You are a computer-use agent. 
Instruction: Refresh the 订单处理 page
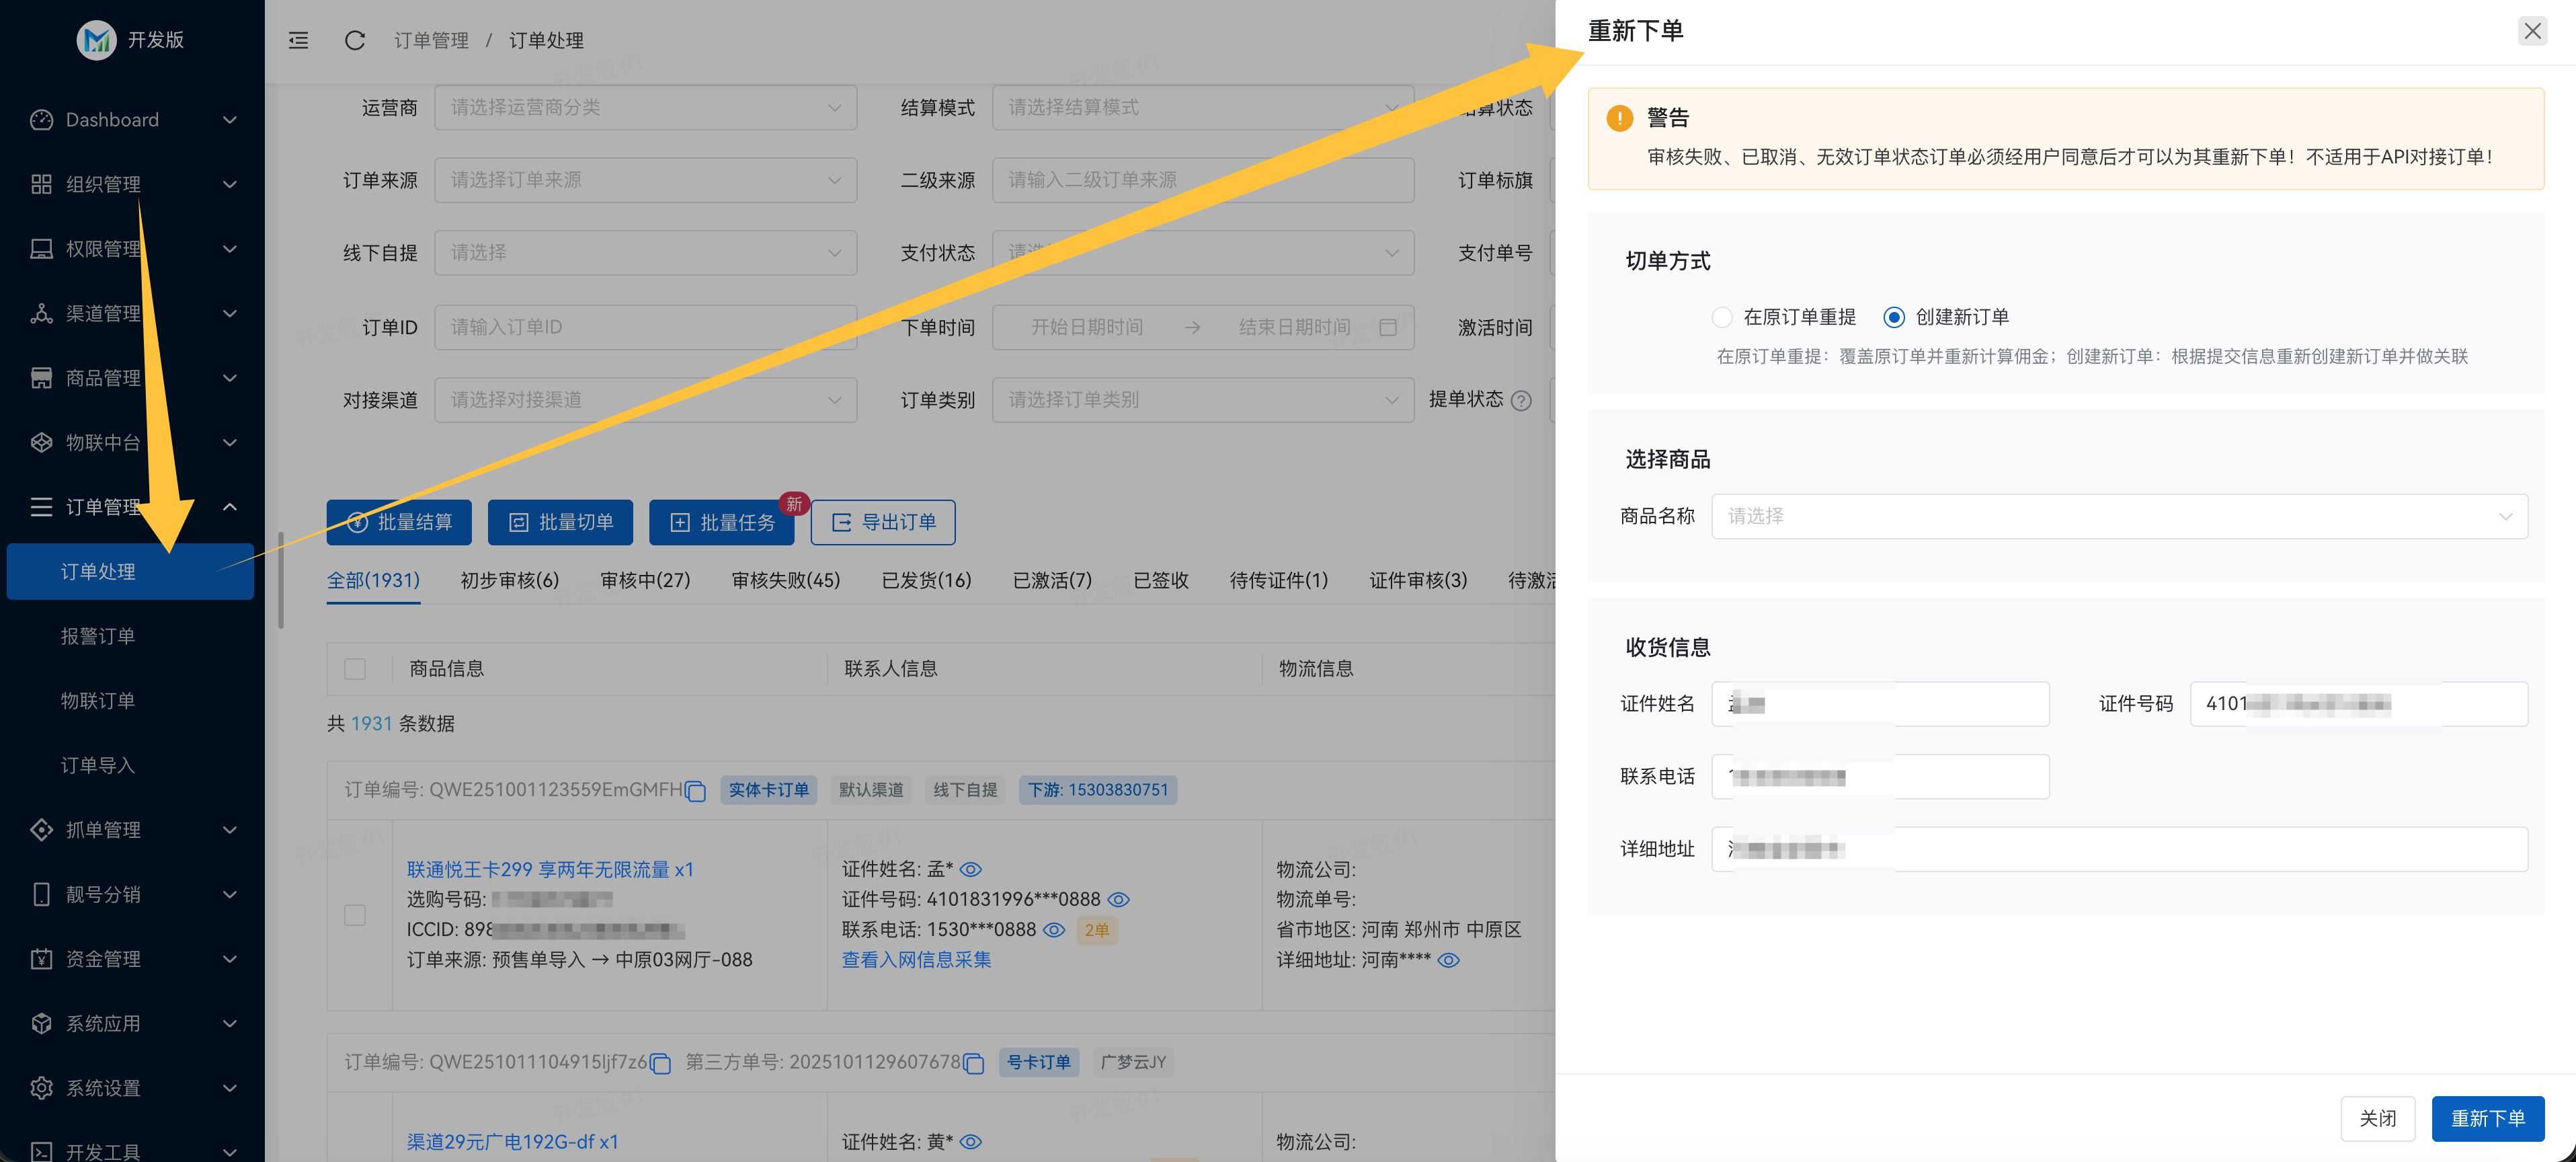[x=354, y=40]
